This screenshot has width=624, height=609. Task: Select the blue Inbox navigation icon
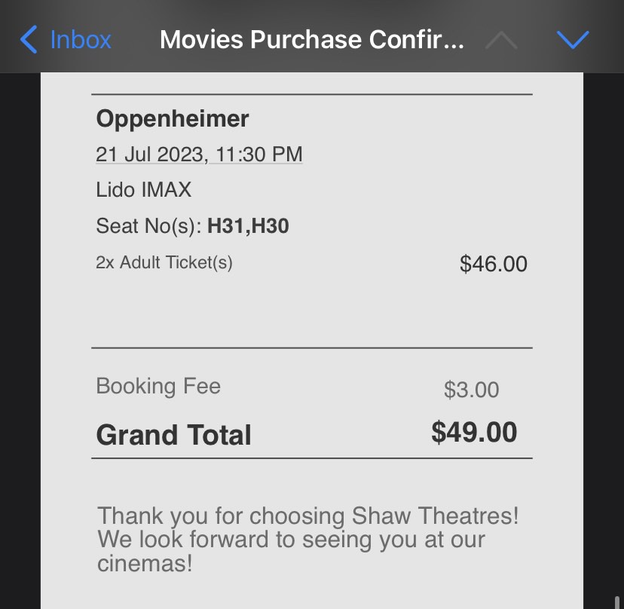[x=64, y=39]
